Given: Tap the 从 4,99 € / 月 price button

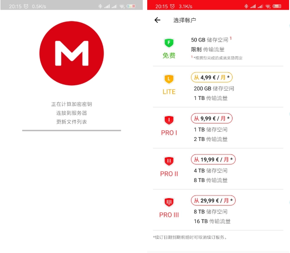Looking at the screenshot, I should coord(211,77).
